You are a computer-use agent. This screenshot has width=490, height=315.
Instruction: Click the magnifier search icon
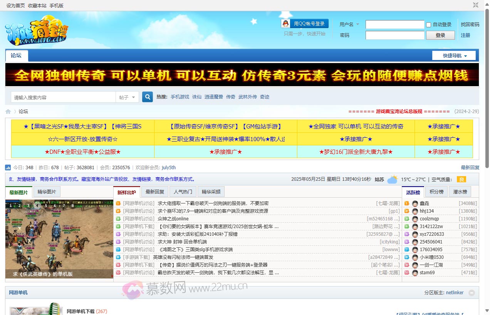click(148, 97)
